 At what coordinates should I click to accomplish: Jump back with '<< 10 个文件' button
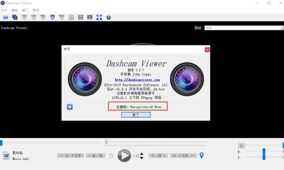click(x=71, y=155)
